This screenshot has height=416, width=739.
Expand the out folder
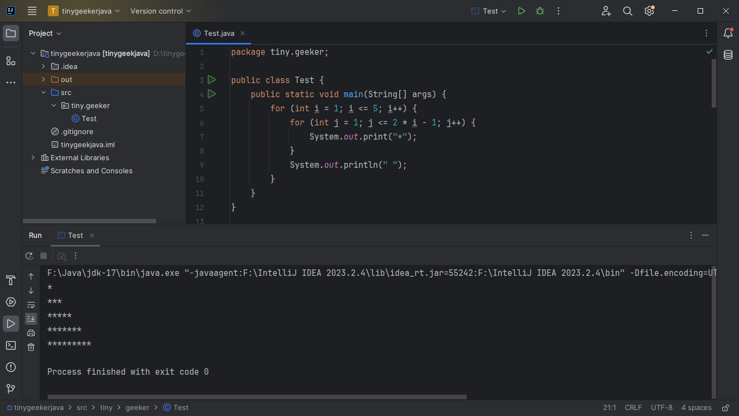pyautogui.click(x=44, y=79)
